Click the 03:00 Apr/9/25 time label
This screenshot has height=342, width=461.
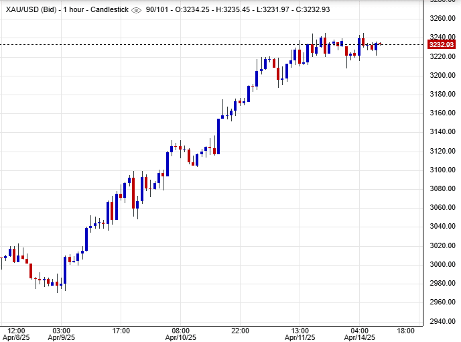tap(61, 335)
